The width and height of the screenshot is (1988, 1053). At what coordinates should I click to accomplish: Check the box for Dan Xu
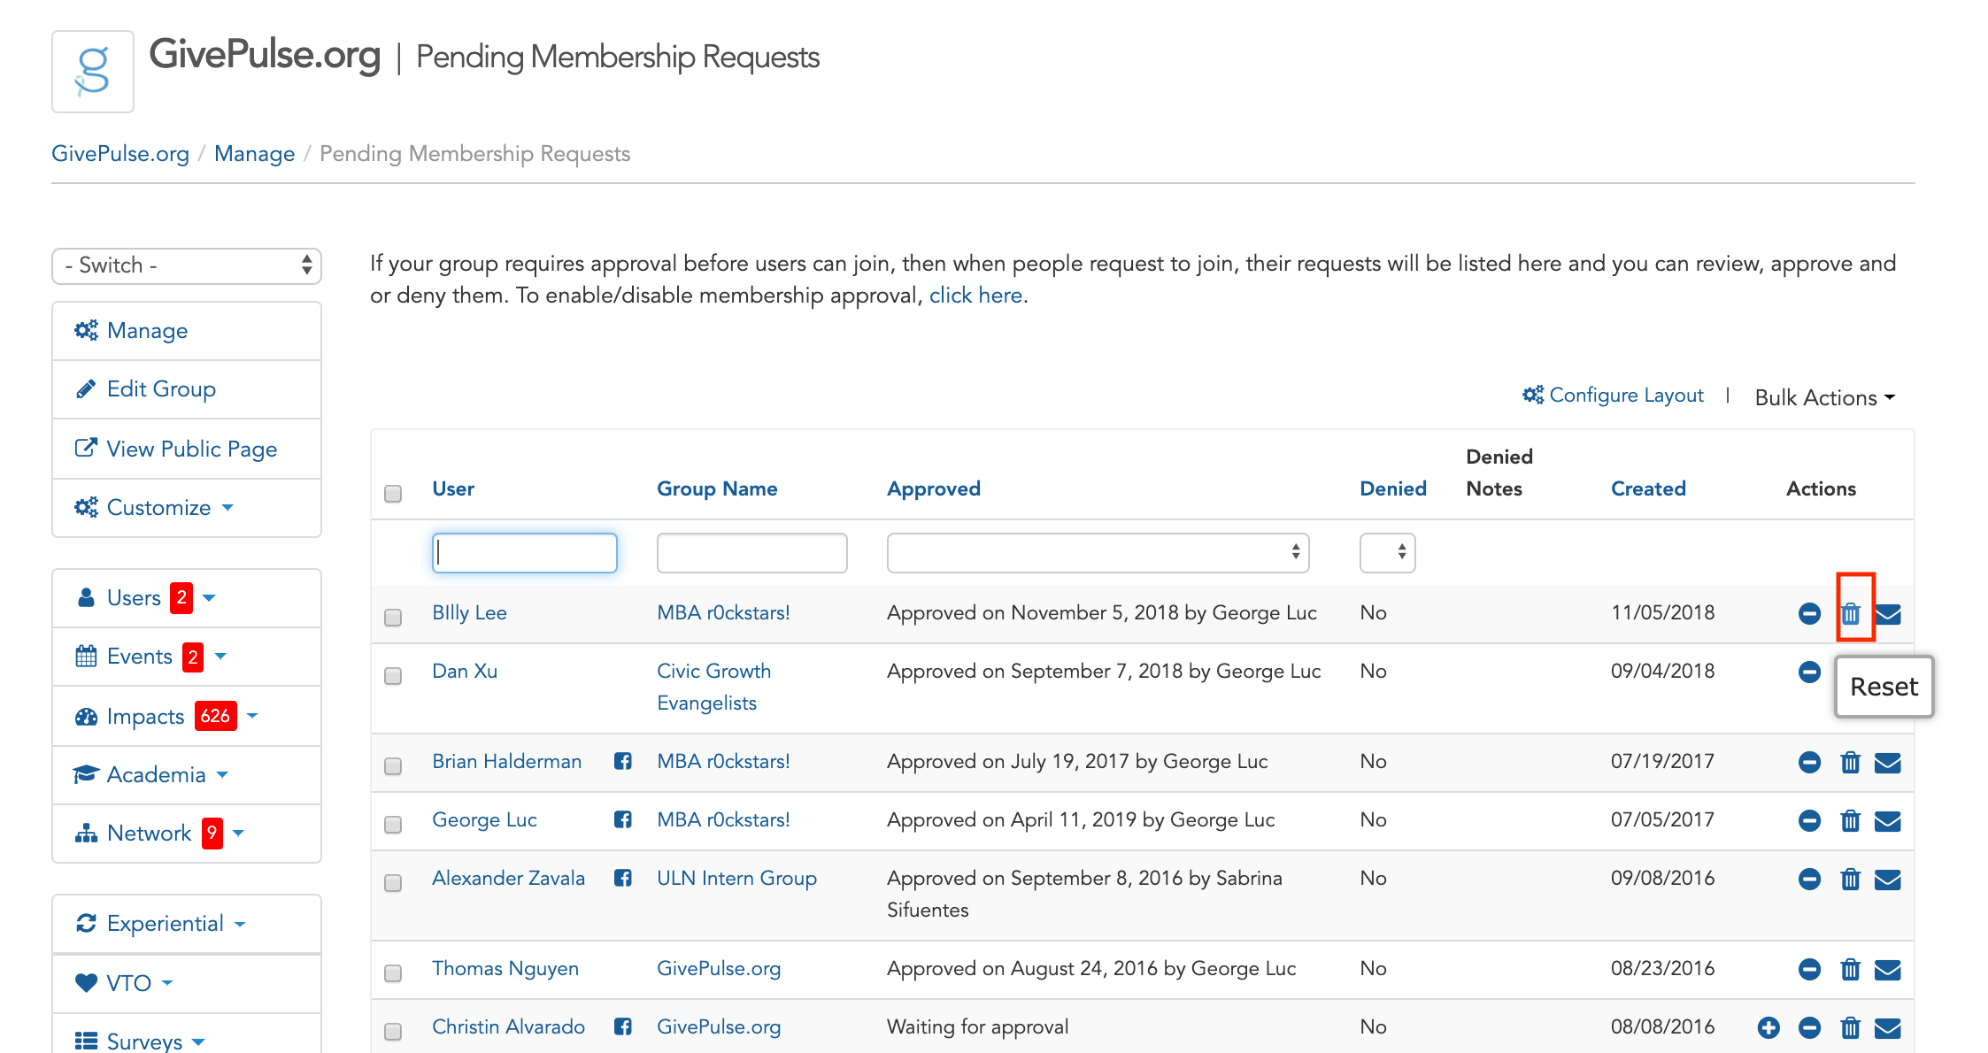click(x=393, y=675)
